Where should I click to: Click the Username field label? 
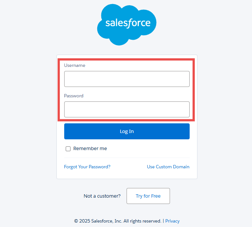(75, 65)
